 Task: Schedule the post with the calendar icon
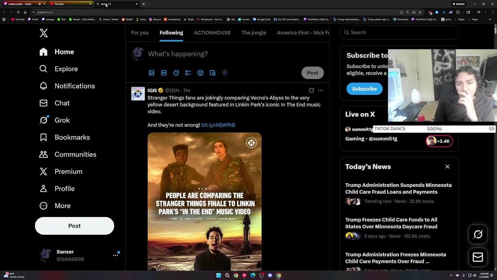(212, 73)
